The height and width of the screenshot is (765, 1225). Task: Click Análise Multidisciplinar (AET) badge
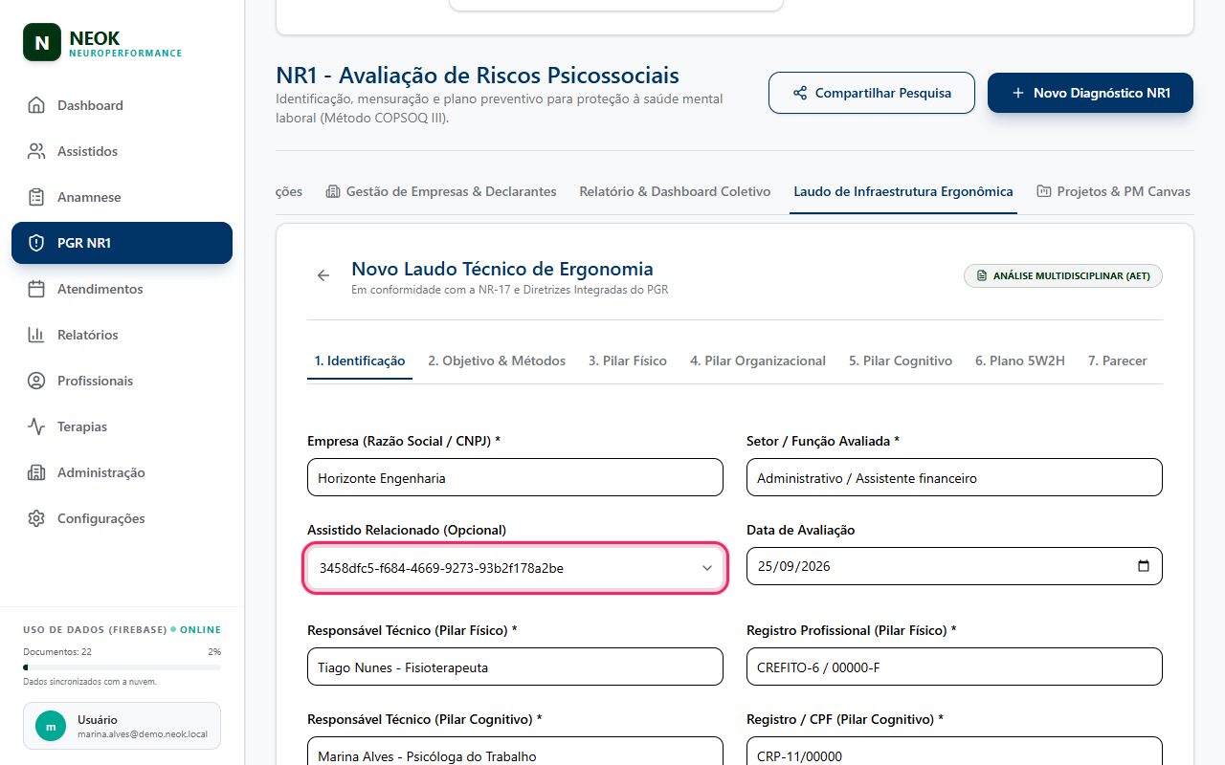(x=1063, y=275)
